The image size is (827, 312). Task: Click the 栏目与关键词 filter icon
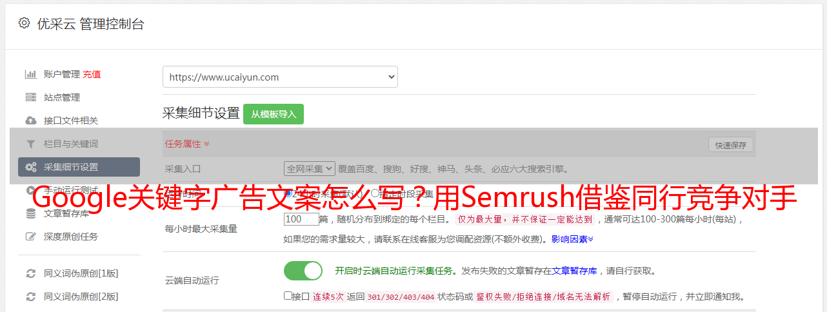tap(30, 144)
